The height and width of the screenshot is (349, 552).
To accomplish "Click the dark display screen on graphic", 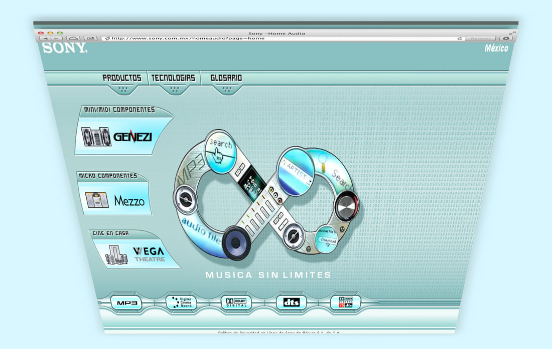I will [251, 184].
